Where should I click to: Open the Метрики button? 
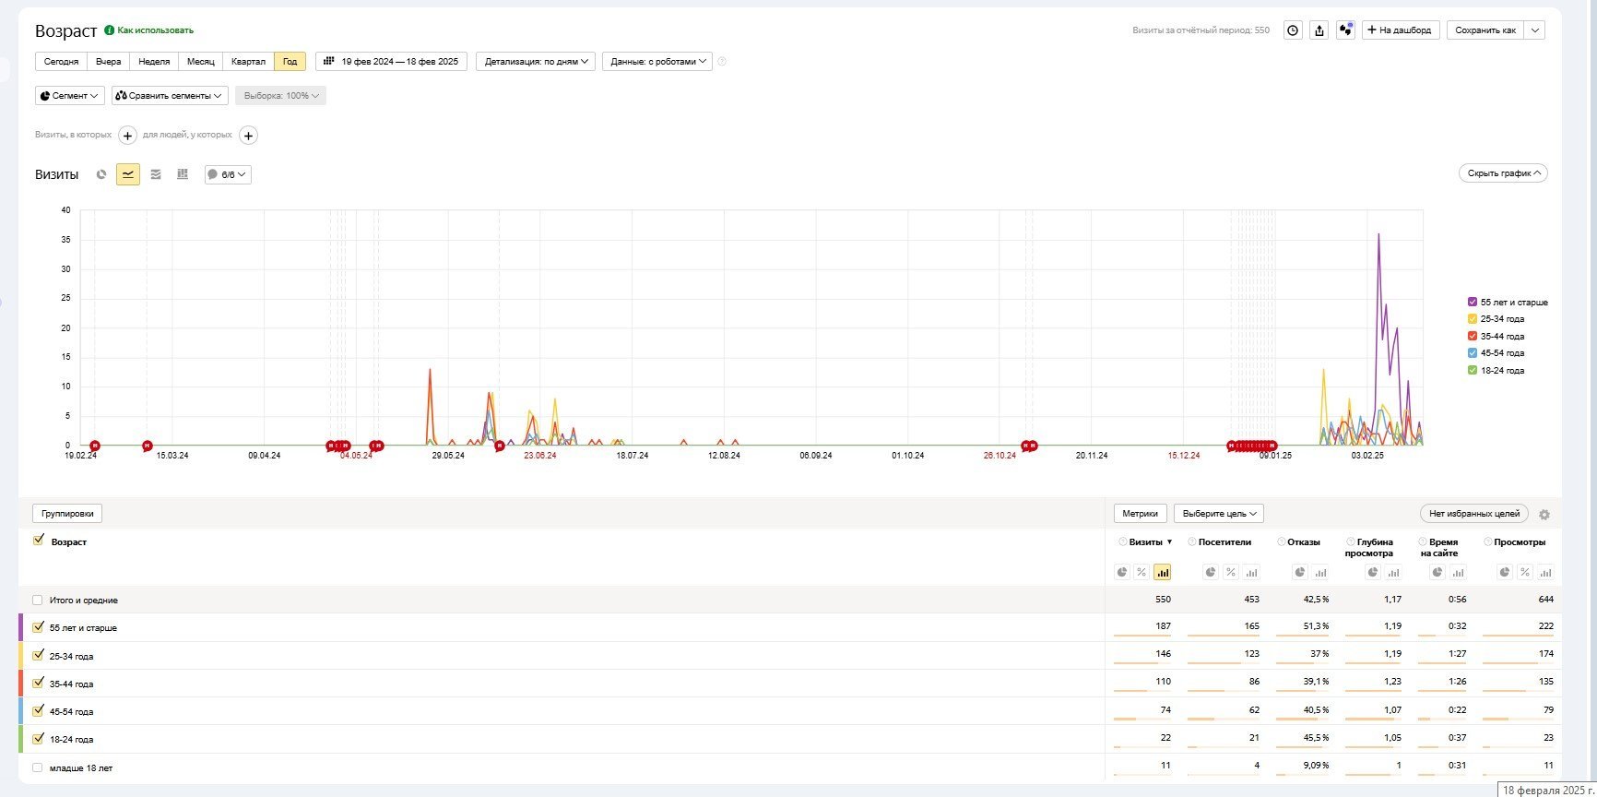point(1141,514)
